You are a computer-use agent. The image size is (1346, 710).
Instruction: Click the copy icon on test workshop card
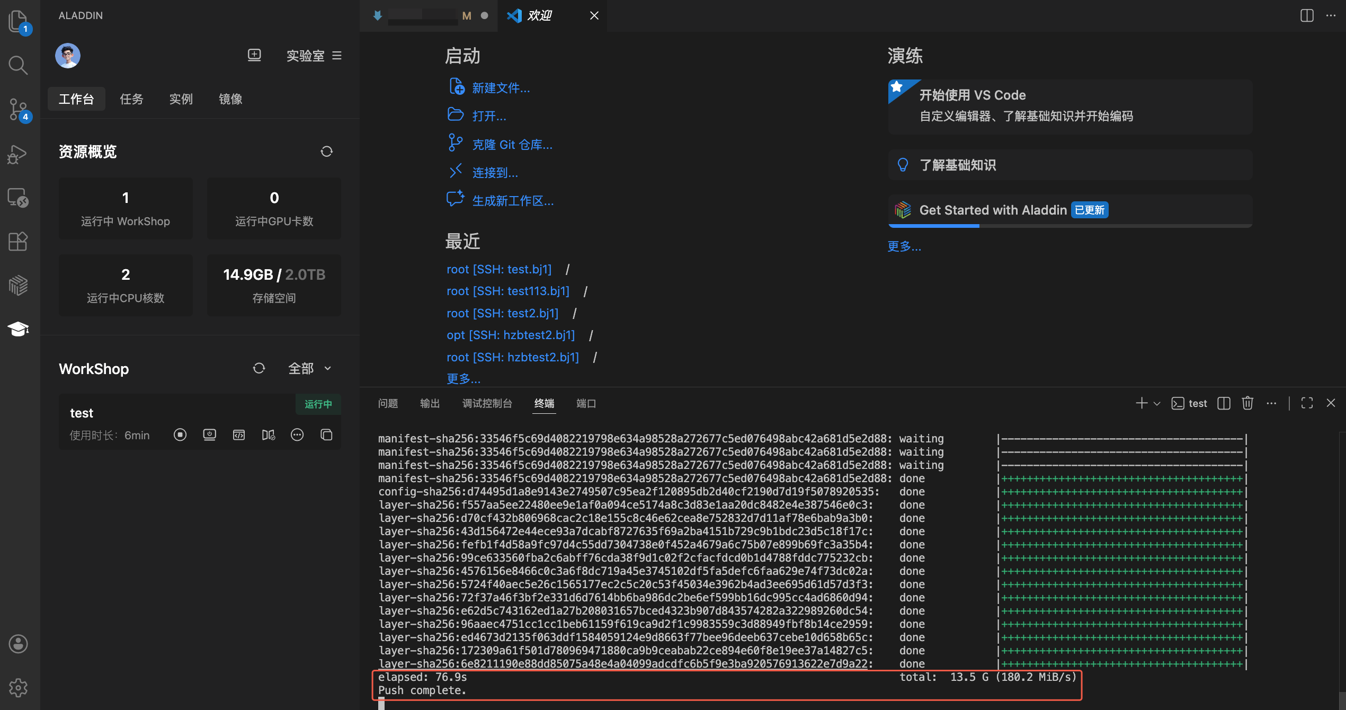[x=326, y=435]
